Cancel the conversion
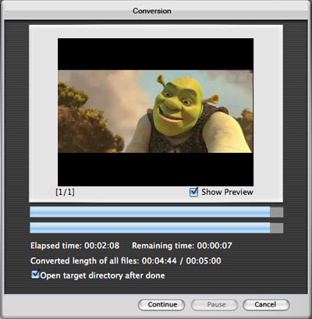The width and height of the screenshot is (312, 319). click(x=266, y=305)
